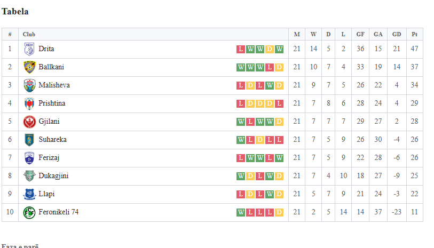
Task: Open the Feronikeli 74 team link
Action: point(58,212)
